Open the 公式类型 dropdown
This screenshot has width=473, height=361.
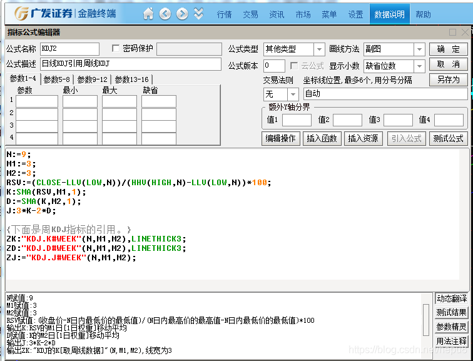(319, 49)
